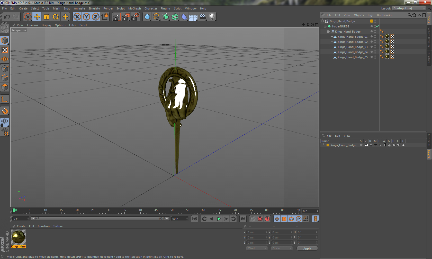Render to Picture Viewer
Viewport: 432px width, 259px height.
[126, 17]
